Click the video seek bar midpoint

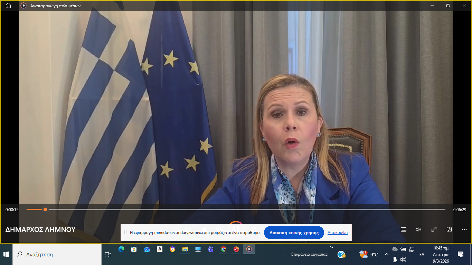(236, 209)
